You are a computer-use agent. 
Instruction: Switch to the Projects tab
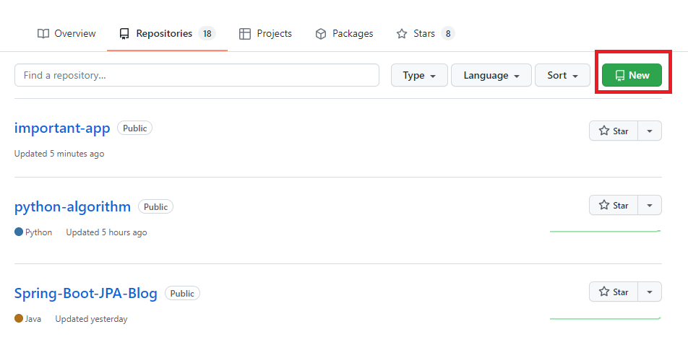(x=265, y=34)
